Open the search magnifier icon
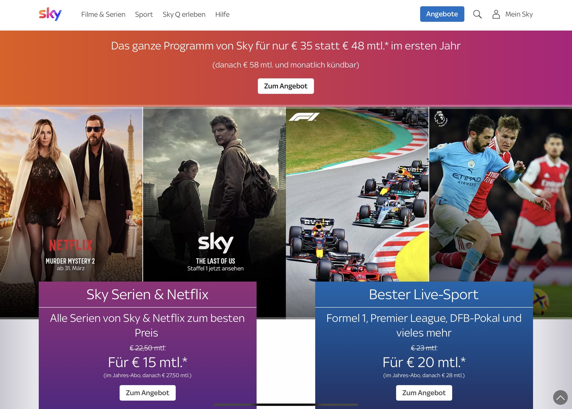Image resolution: width=572 pixels, height=409 pixels. coord(477,14)
